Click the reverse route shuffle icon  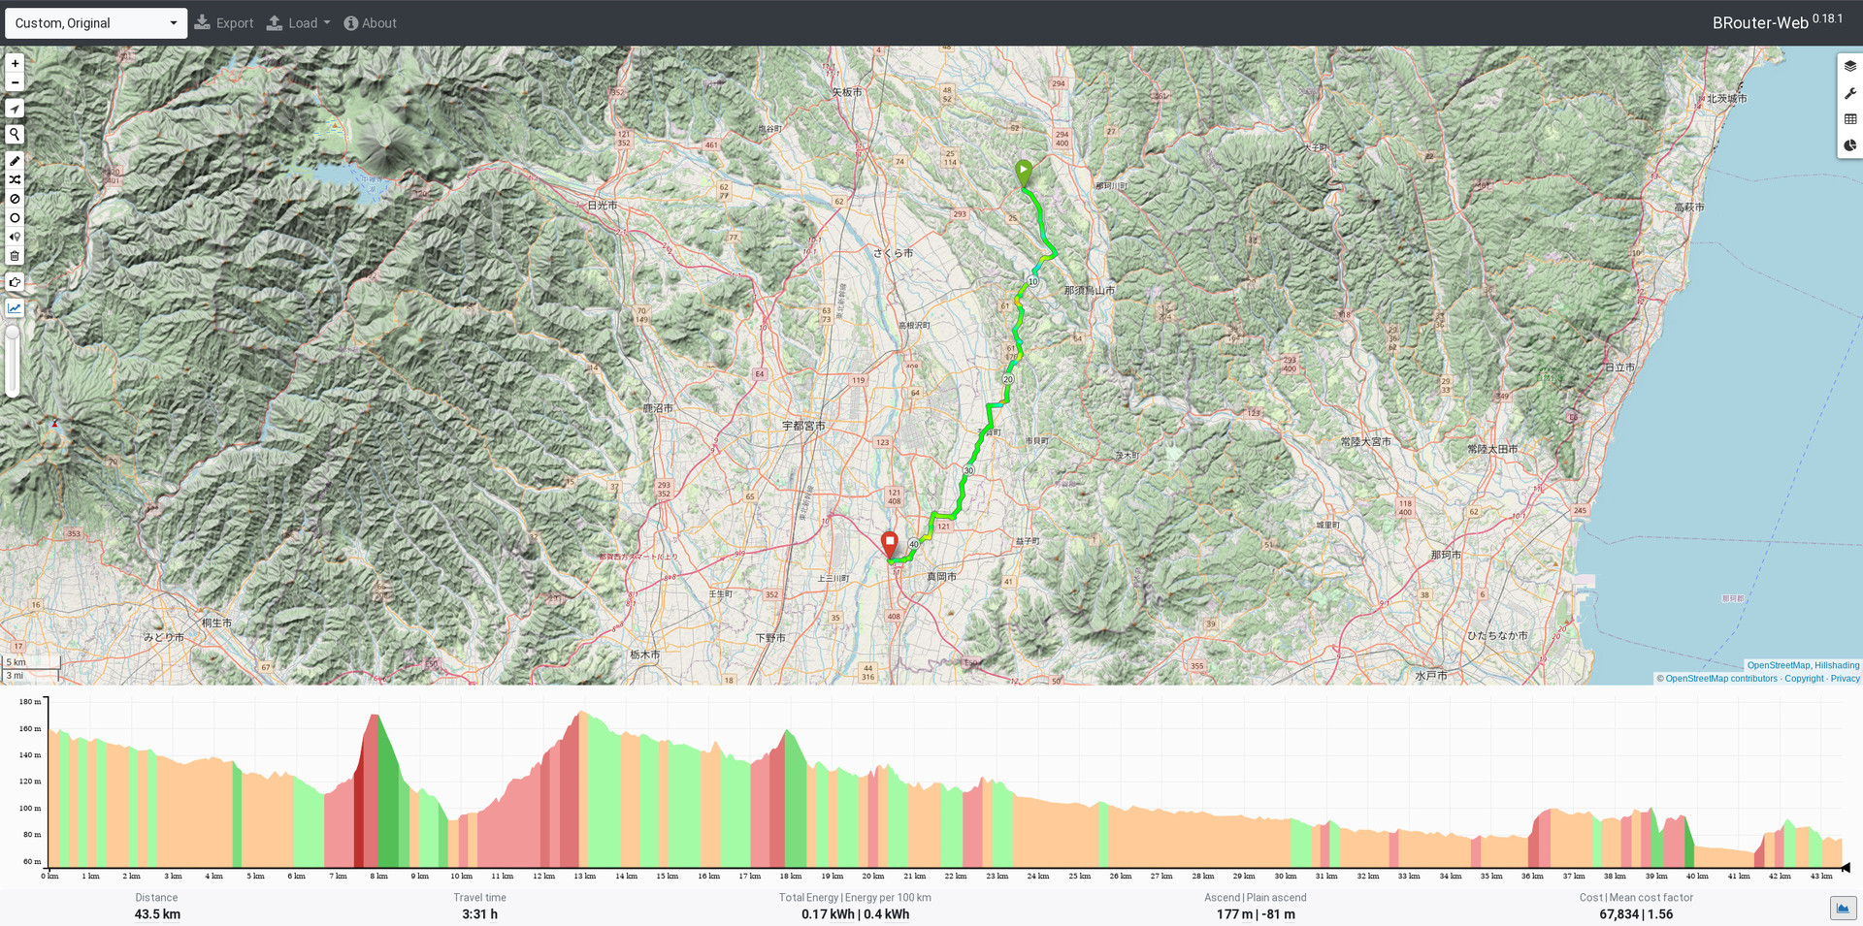click(15, 179)
